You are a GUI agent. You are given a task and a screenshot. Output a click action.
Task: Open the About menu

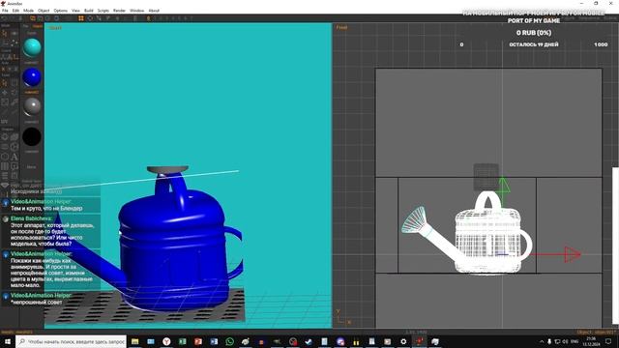pos(154,11)
